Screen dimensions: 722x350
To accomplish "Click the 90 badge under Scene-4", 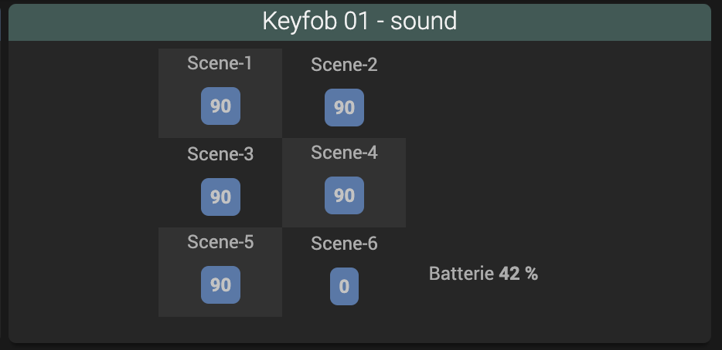I will pos(344,196).
